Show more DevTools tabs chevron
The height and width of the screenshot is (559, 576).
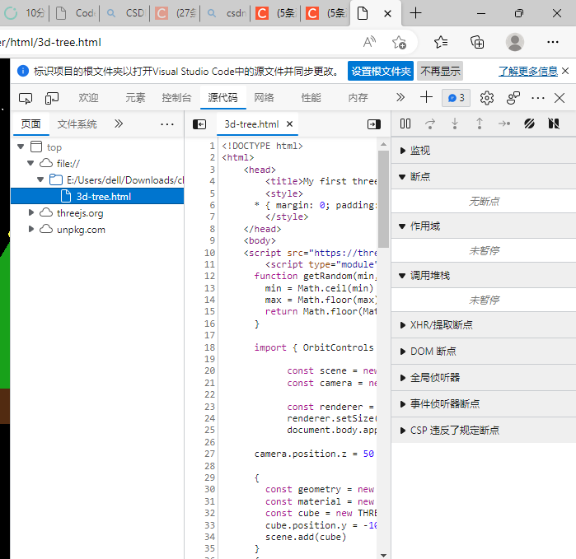pyautogui.click(x=400, y=98)
